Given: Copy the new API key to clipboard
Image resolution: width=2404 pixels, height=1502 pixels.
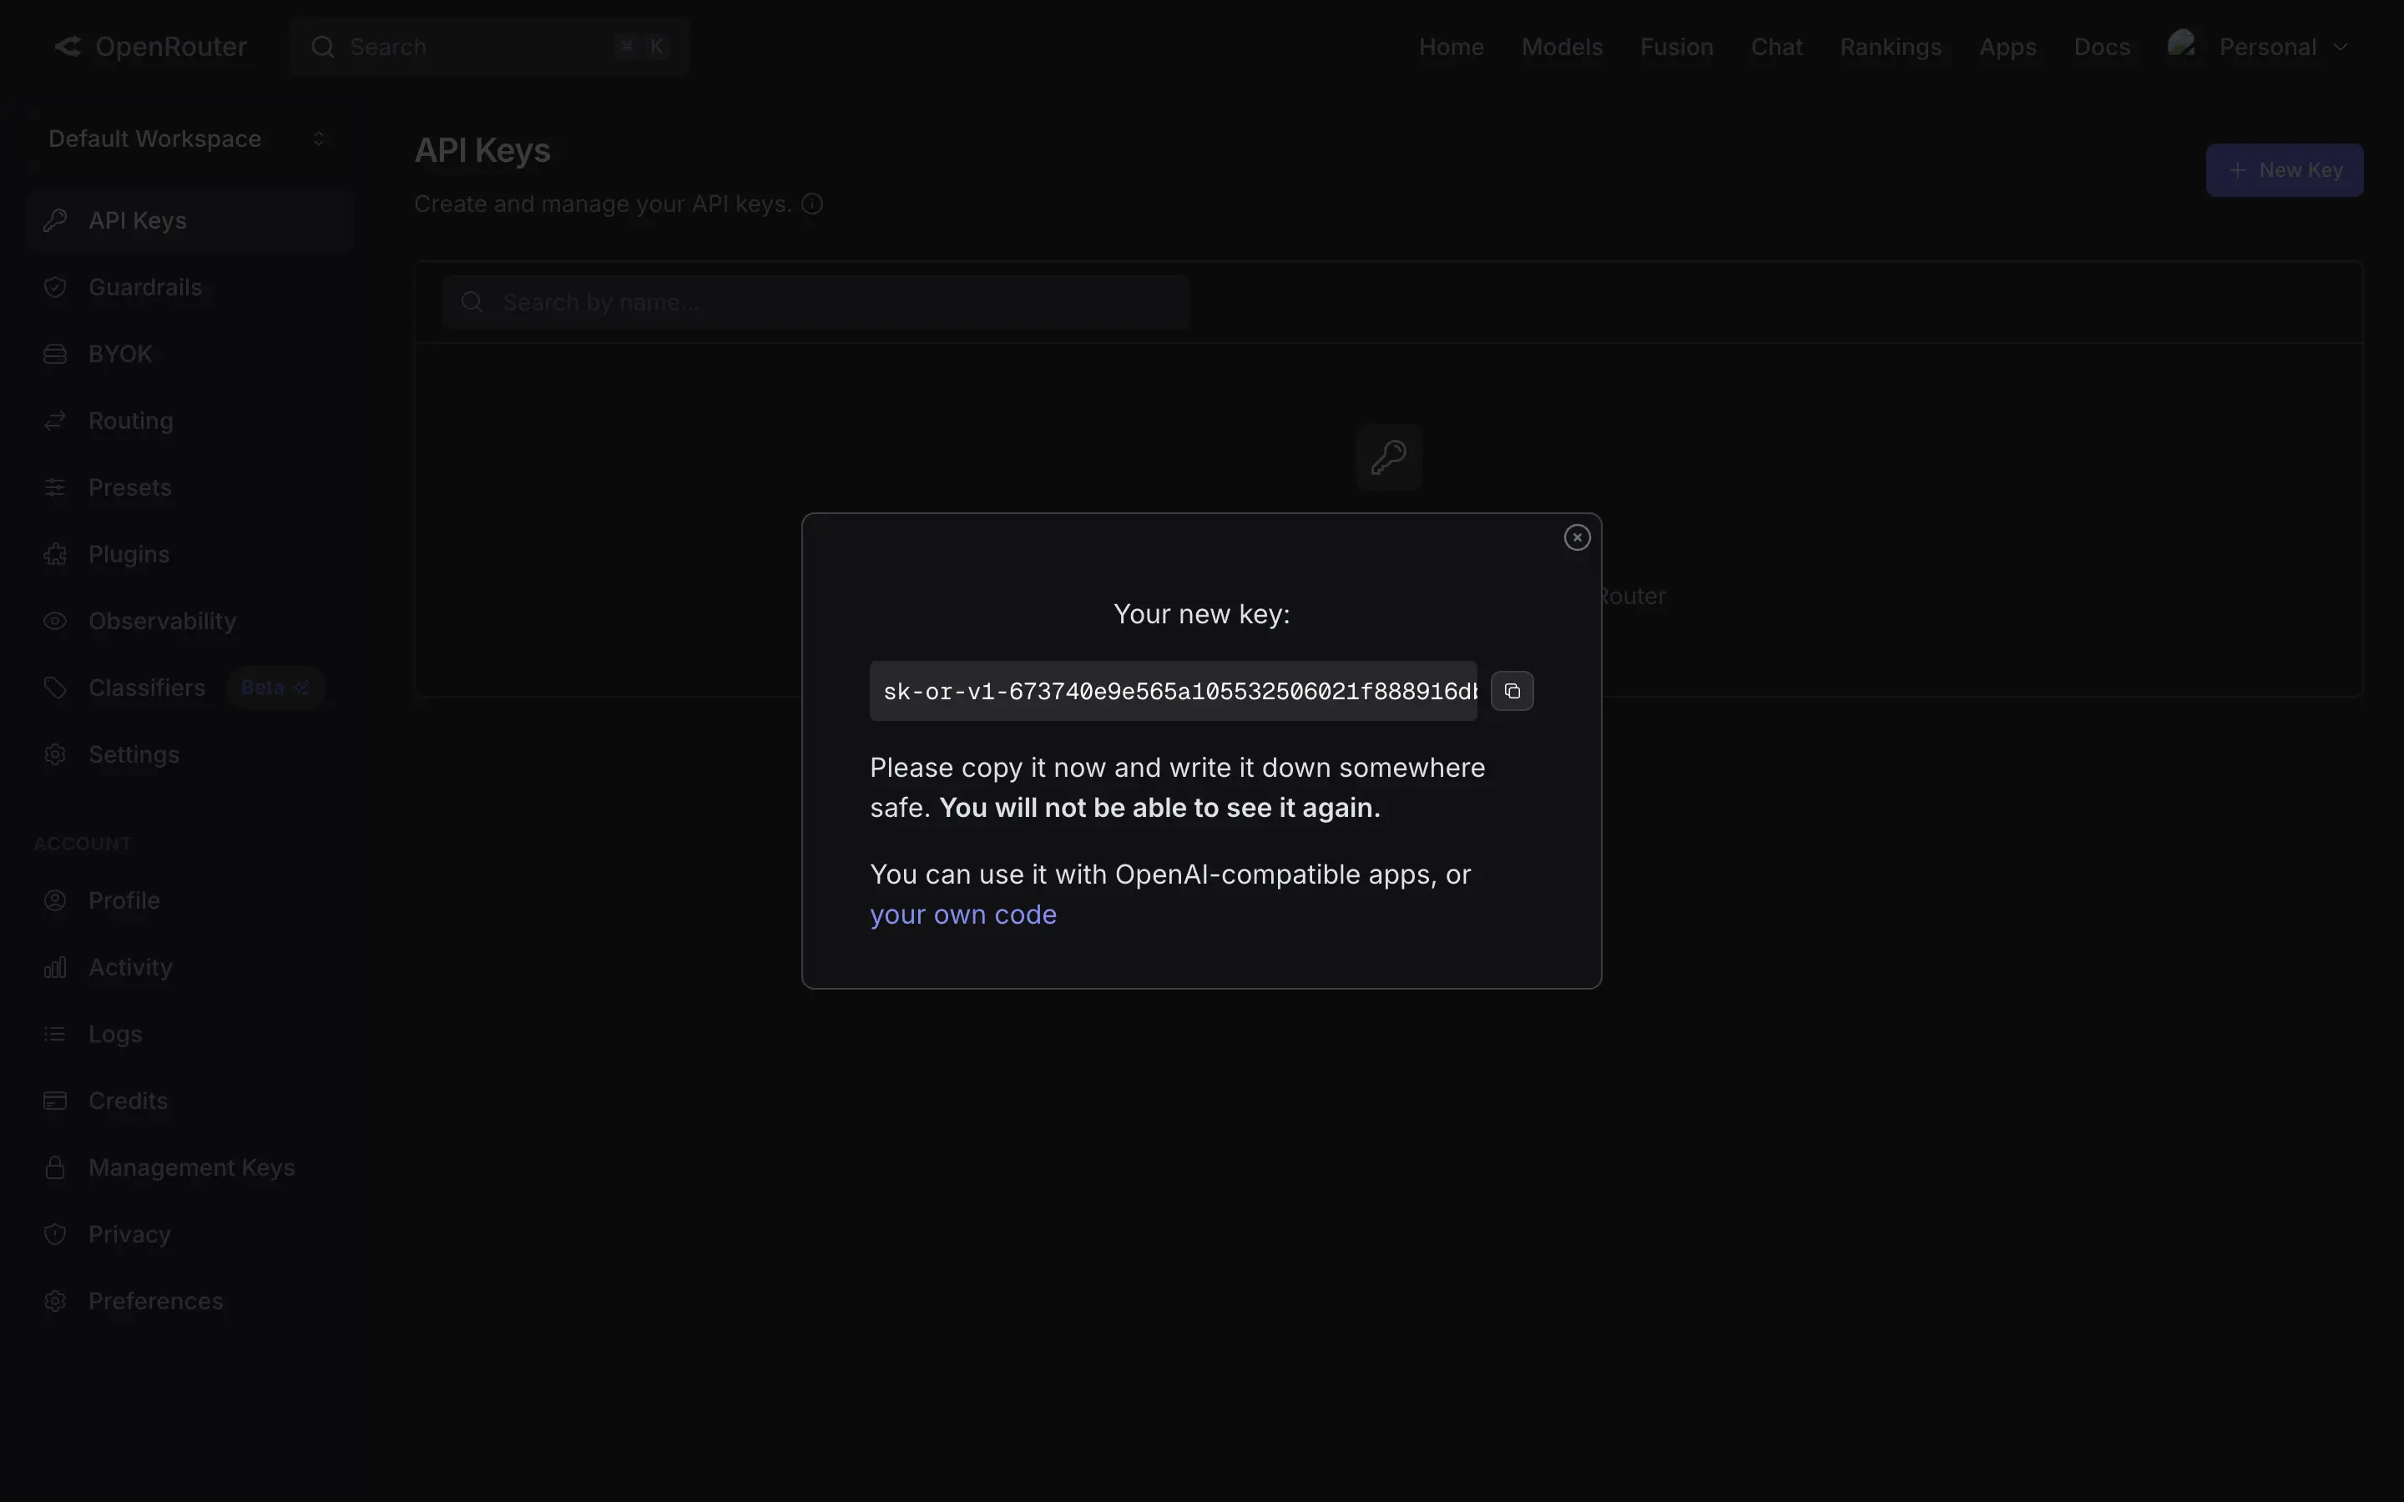Looking at the screenshot, I should pos(1512,692).
